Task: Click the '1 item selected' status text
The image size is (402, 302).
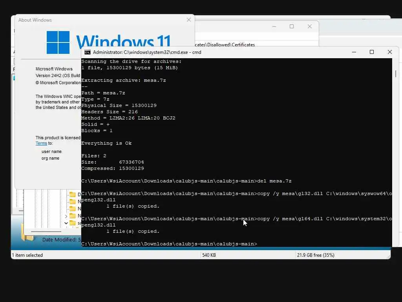Action: pos(27,255)
